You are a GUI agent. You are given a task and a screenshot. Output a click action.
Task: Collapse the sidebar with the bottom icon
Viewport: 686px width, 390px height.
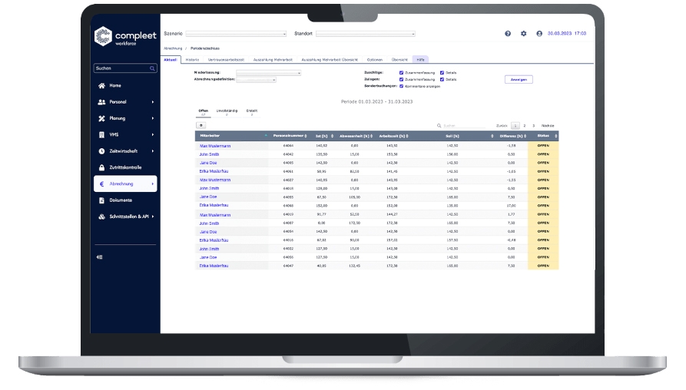coord(99,257)
